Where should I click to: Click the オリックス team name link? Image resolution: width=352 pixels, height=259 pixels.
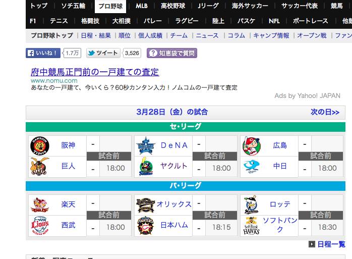pos(174,204)
